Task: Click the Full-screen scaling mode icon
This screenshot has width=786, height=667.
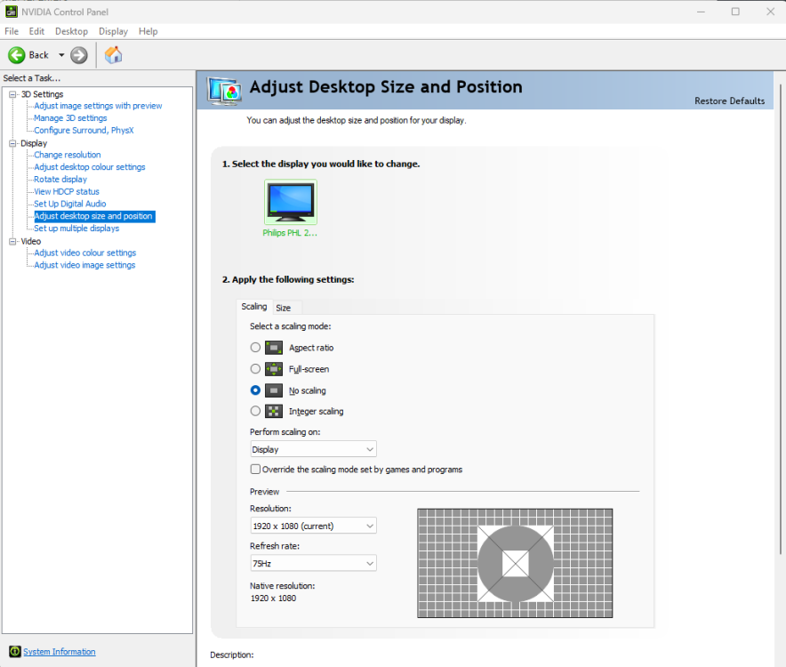Action: pos(274,369)
